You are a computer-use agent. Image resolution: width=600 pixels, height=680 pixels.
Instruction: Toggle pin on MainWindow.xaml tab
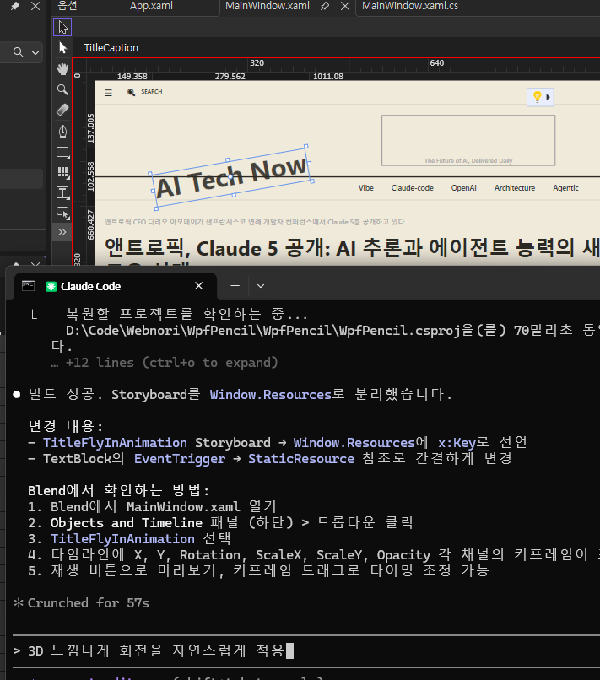coord(325,7)
